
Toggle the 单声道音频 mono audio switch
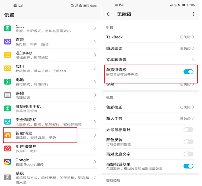pyautogui.click(x=188, y=72)
